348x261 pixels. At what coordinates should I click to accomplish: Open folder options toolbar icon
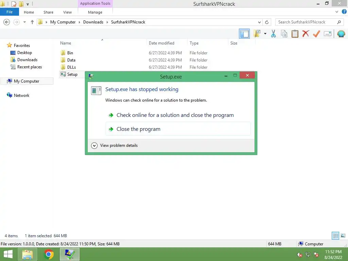[257, 34]
